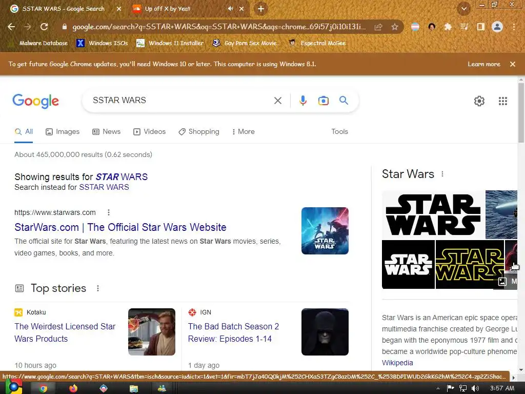The image size is (525, 394).
Task: Open the large black Star Wars logo image
Action: pyautogui.click(x=433, y=215)
